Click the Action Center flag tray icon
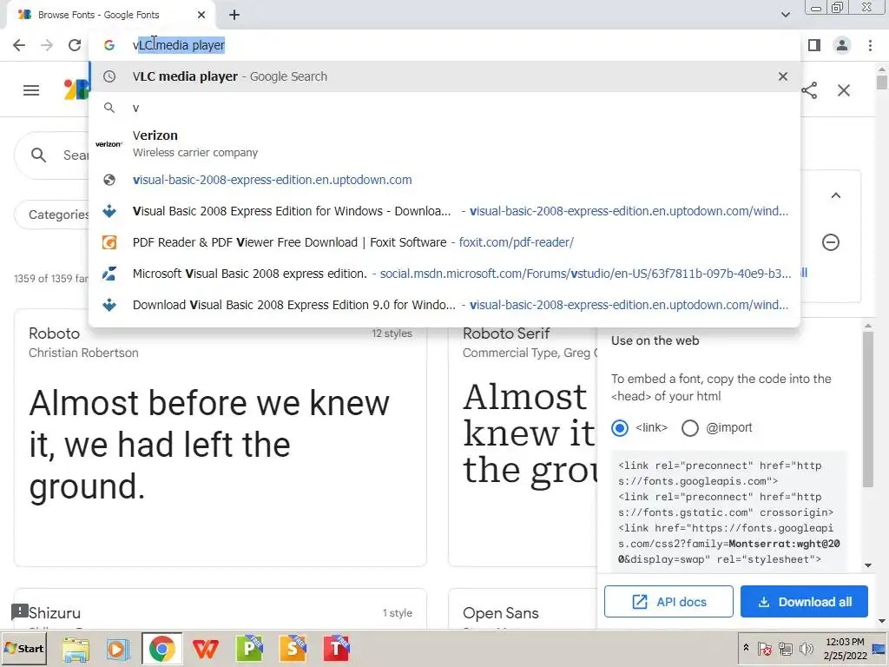 [765, 648]
